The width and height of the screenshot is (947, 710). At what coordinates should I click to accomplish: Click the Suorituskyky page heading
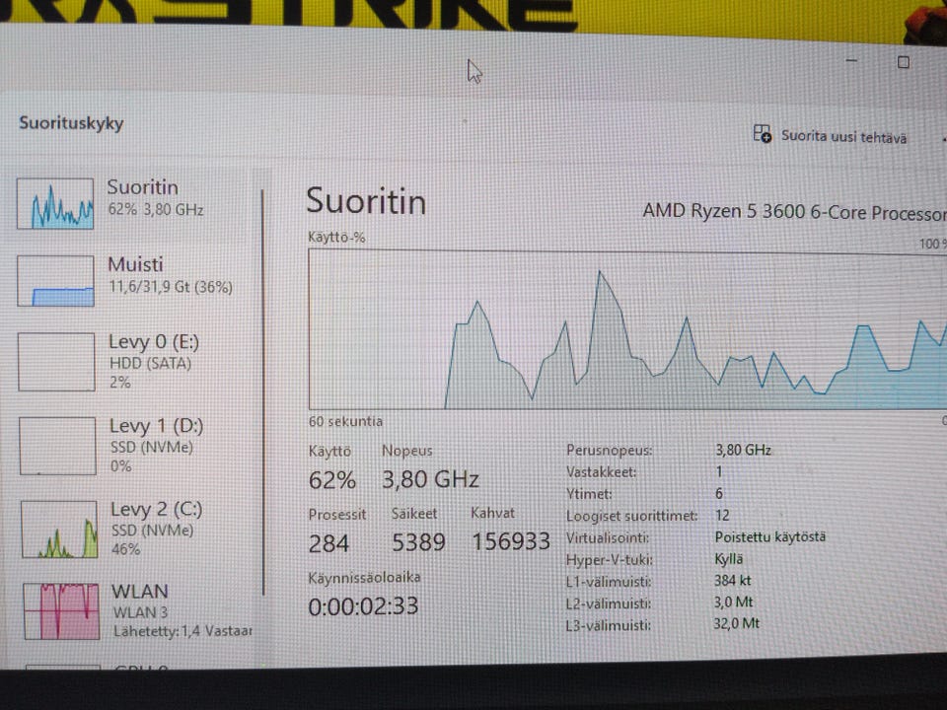[x=71, y=122]
